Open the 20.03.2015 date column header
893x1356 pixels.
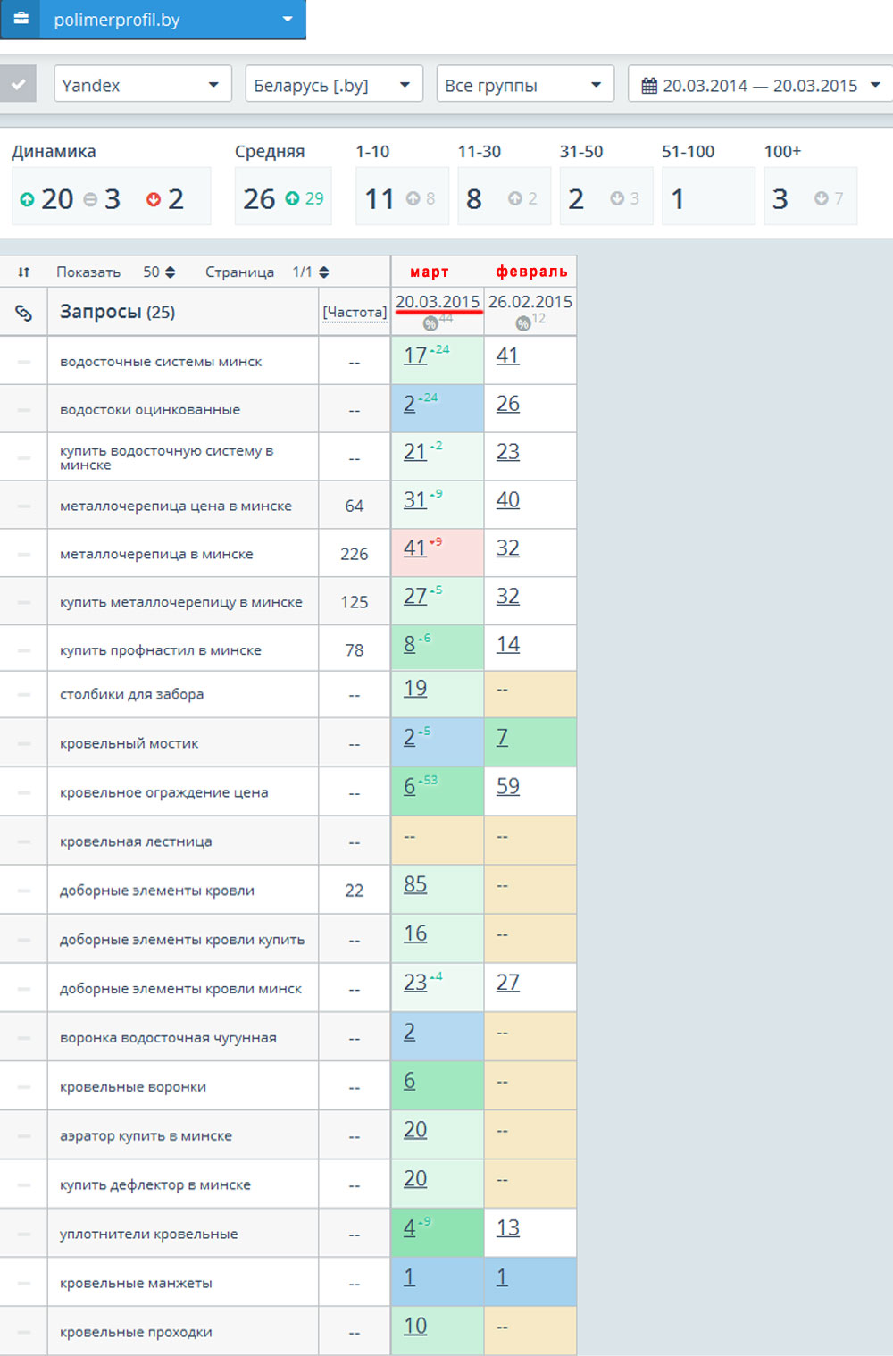[x=438, y=302]
